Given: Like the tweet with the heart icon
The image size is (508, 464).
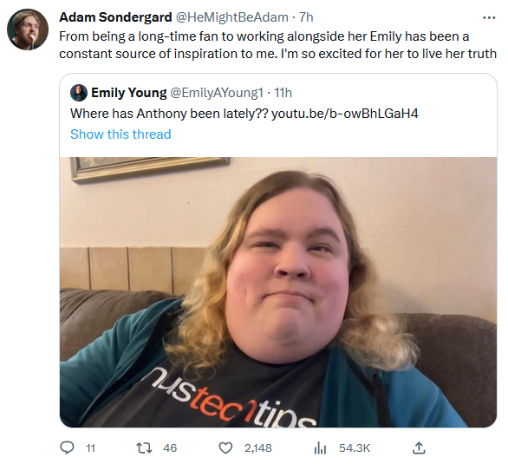Looking at the screenshot, I should 225,448.
